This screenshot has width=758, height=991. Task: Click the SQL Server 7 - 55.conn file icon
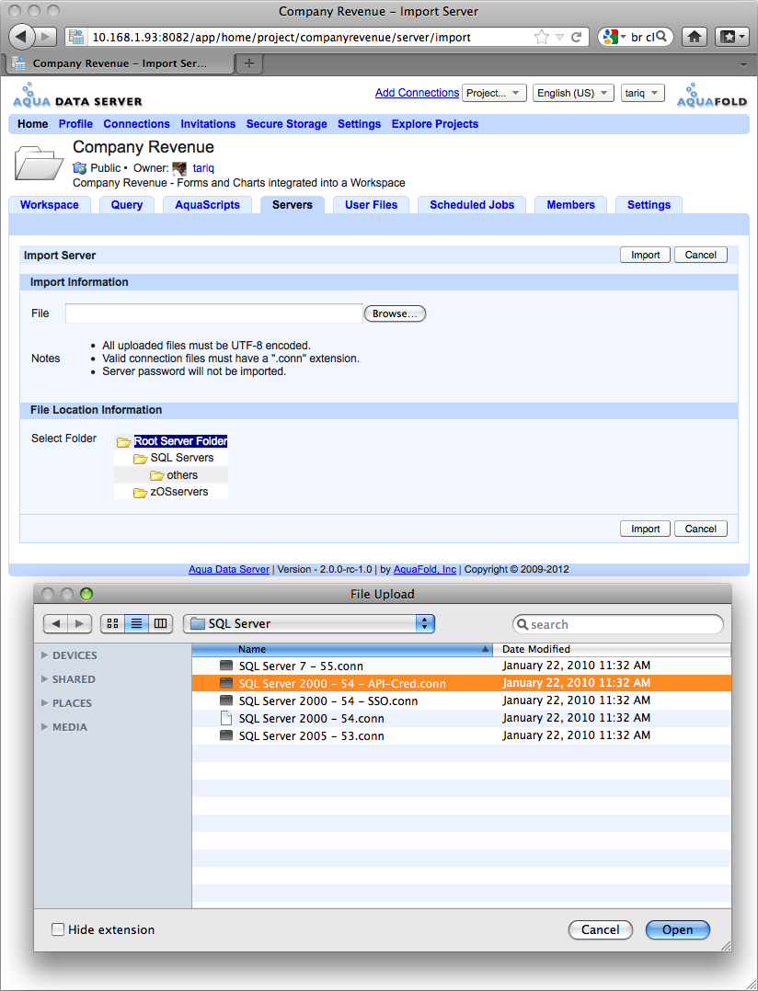[225, 666]
